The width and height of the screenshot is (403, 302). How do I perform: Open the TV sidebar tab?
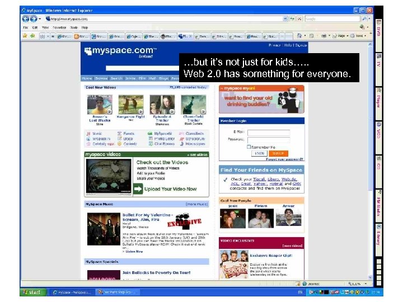[378, 69]
